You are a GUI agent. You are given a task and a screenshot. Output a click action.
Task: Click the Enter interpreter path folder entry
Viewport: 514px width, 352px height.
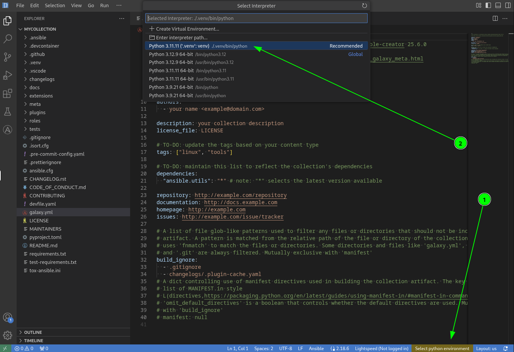[x=256, y=37]
